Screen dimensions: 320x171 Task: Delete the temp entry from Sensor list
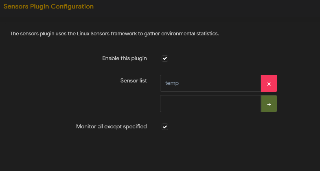(269, 83)
